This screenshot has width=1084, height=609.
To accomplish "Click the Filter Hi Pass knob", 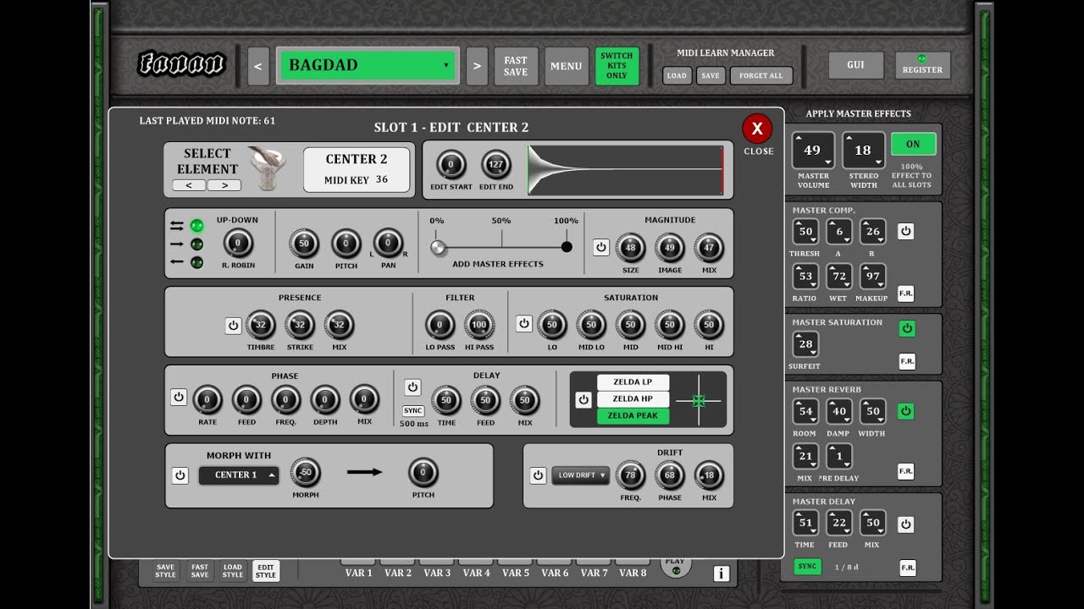I will coord(479,325).
